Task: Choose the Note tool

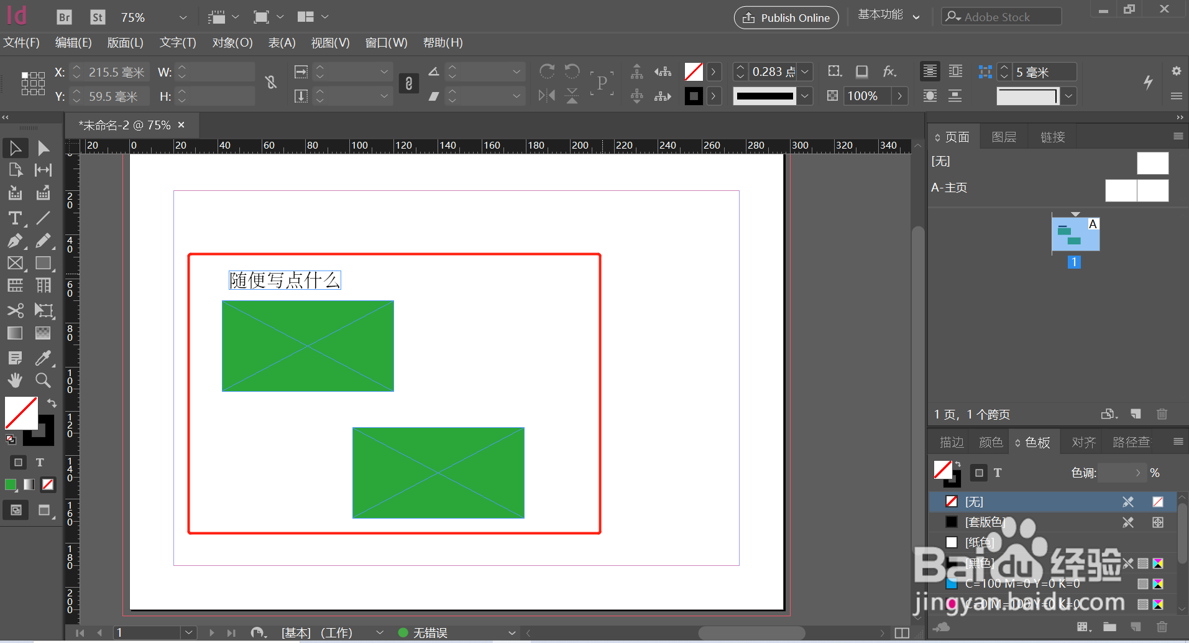Action: click(x=16, y=358)
